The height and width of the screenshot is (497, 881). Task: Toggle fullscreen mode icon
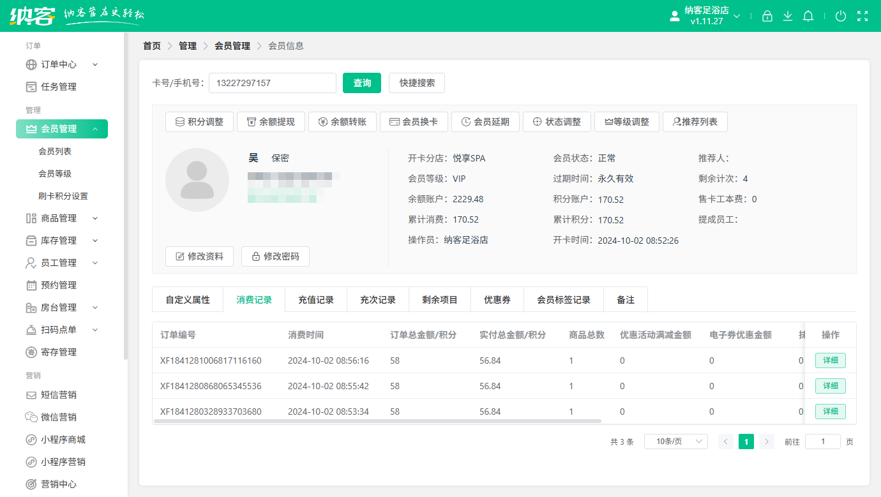point(862,16)
